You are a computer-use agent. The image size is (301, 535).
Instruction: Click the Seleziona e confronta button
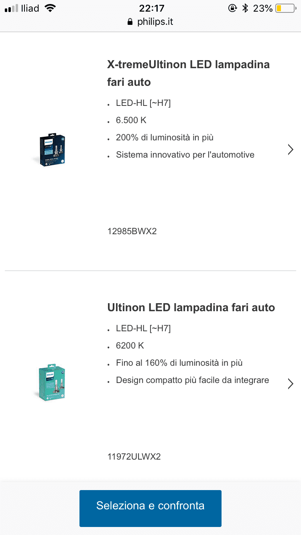[150, 508]
